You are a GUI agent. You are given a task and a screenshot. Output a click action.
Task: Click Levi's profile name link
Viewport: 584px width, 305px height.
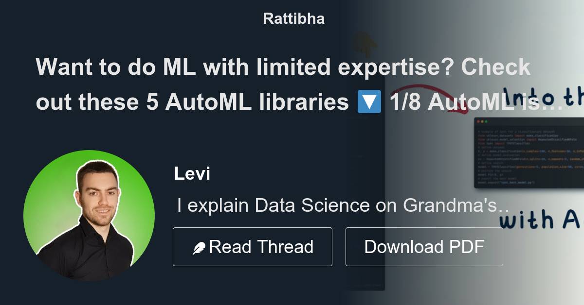click(192, 173)
